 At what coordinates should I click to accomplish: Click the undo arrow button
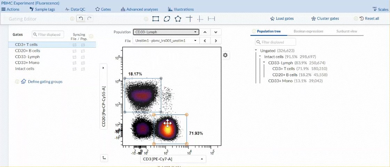(x=81, y=18)
